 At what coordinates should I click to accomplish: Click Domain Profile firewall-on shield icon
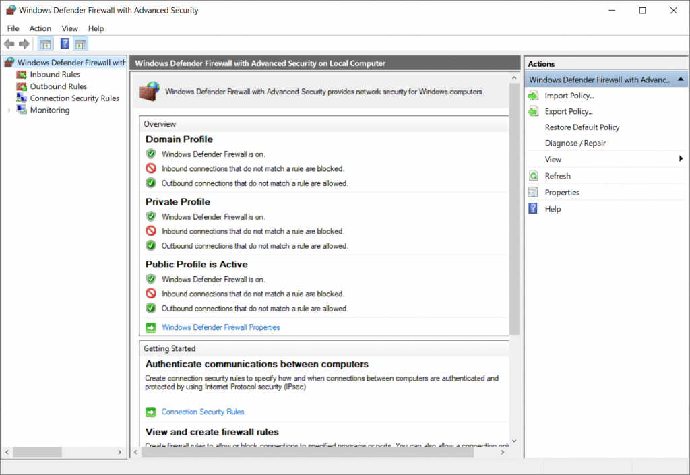pyautogui.click(x=150, y=154)
